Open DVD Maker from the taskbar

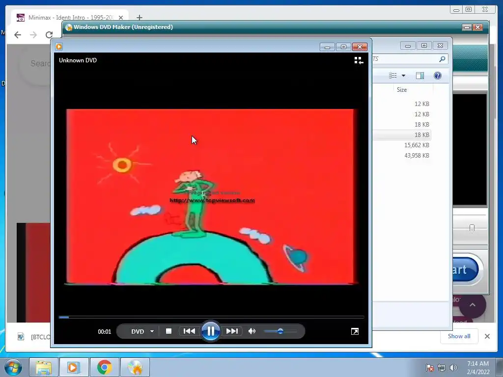[x=135, y=367]
